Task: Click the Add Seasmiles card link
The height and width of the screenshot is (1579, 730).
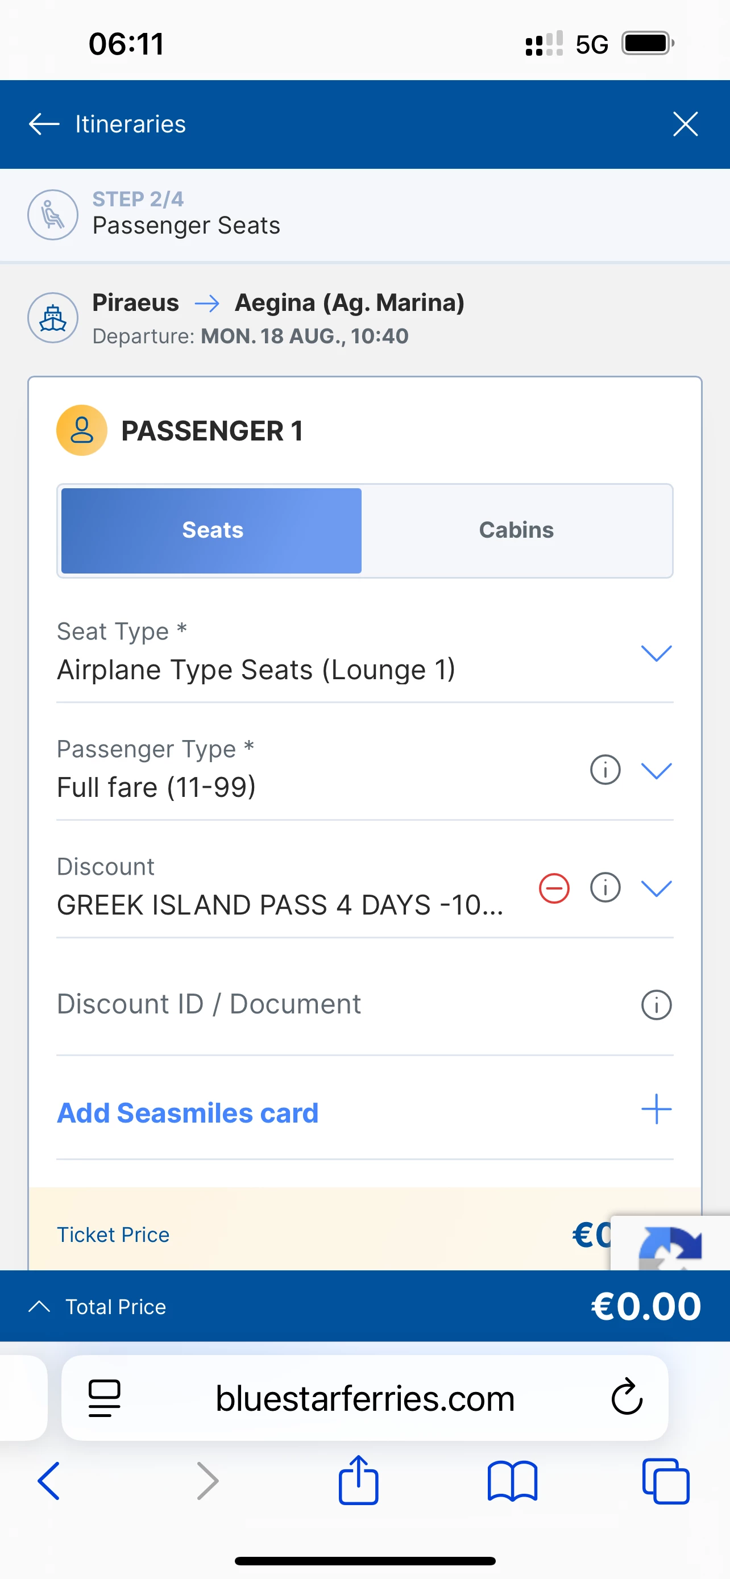Action: [x=188, y=1112]
